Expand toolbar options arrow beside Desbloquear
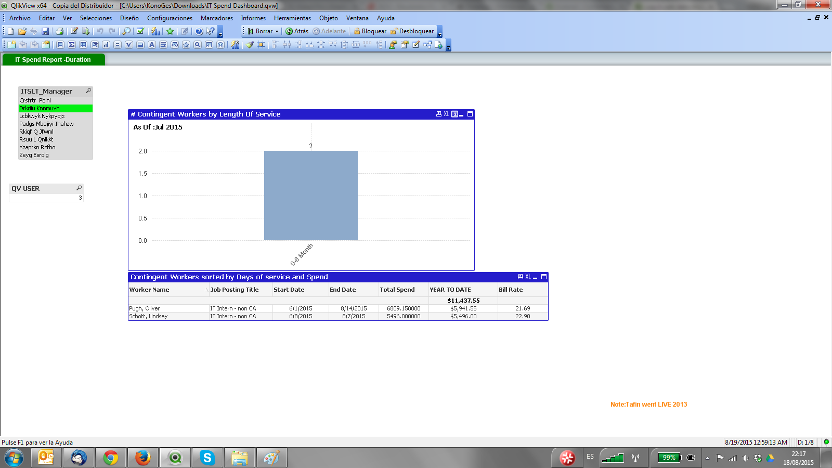The height and width of the screenshot is (468, 832). click(x=440, y=34)
